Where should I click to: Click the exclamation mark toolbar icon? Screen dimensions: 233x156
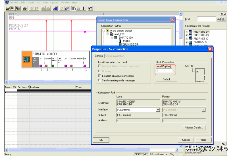coord(84,8)
